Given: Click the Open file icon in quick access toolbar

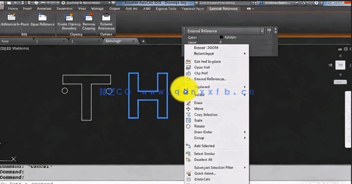Looking at the screenshot, I should coord(15,3).
